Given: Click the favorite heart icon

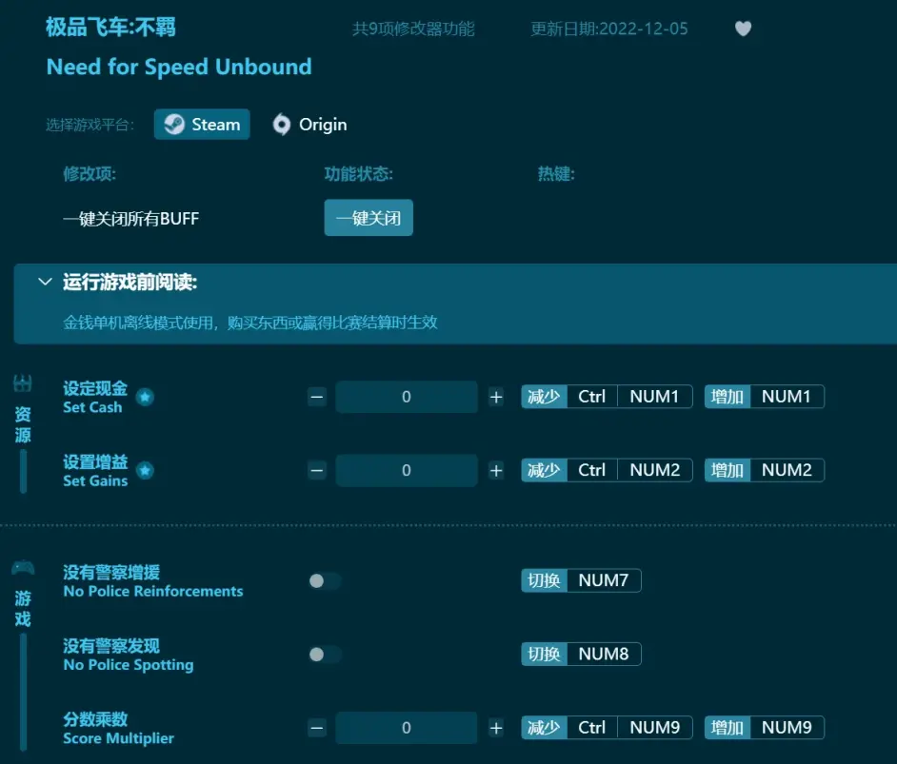Looking at the screenshot, I should point(743,29).
